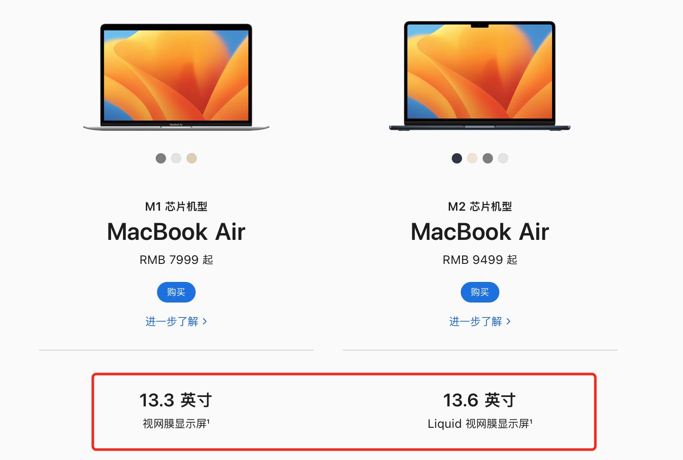Click 购买 button for the RMB 7999 MacBook Air

coord(176,292)
